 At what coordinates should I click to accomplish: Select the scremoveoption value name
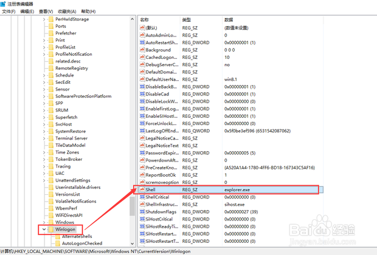162,183
